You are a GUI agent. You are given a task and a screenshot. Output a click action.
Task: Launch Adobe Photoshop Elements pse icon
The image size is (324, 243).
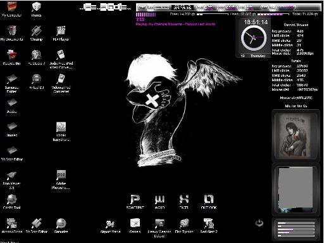61,180
